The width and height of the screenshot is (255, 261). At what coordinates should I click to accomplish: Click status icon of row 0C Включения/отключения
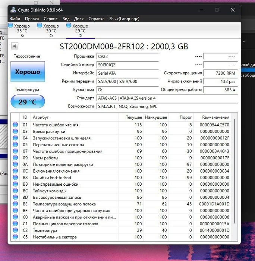point(15,171)
